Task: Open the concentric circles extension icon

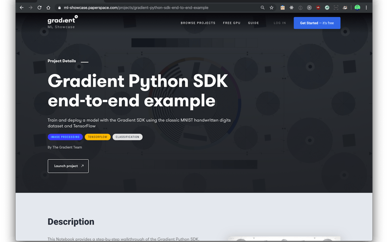Action: coord(309,8)
